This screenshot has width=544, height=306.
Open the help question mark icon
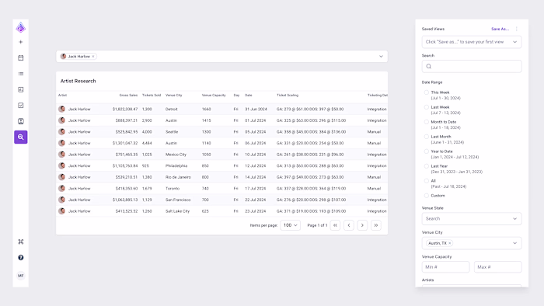[21, 258]
